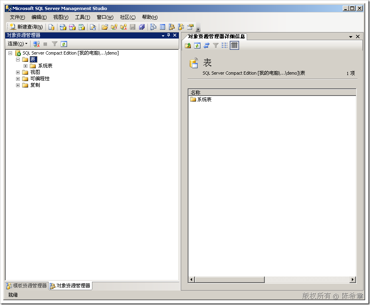The width and height of the screenshot is (370, 305).
Task: Select the 表 folder in the tree
Action: [33, 60]
